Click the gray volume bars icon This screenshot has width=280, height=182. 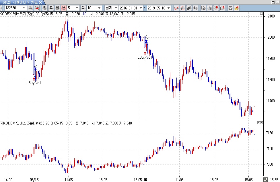189,8
